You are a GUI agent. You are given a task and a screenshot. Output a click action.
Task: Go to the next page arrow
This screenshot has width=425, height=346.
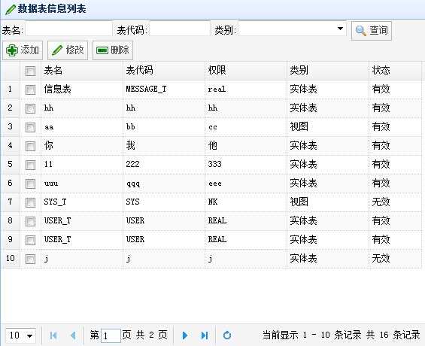[x=185, y=335]
